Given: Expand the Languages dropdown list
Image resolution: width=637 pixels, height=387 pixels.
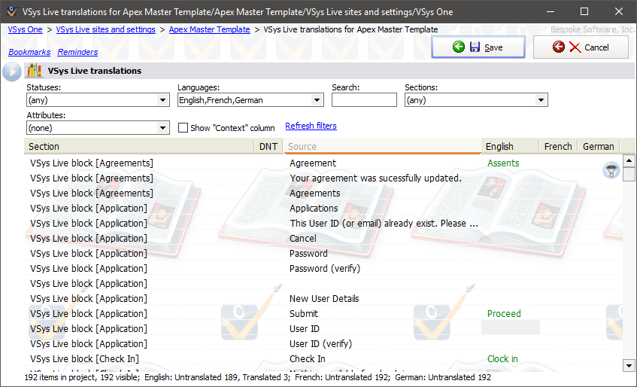Looking at the screenshot, I should [317, 100].
